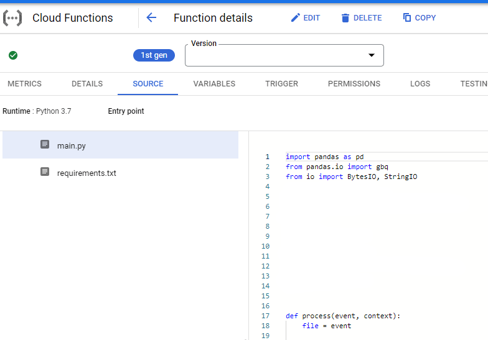Viewport: 488px width, 340px height.
Task: Click the Runtime Python 3.7 label
Action: 37,111
